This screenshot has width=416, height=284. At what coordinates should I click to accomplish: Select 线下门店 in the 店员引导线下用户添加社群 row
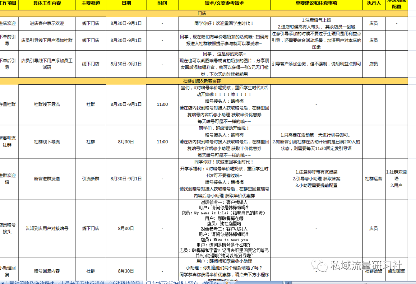tap(91, 40)
